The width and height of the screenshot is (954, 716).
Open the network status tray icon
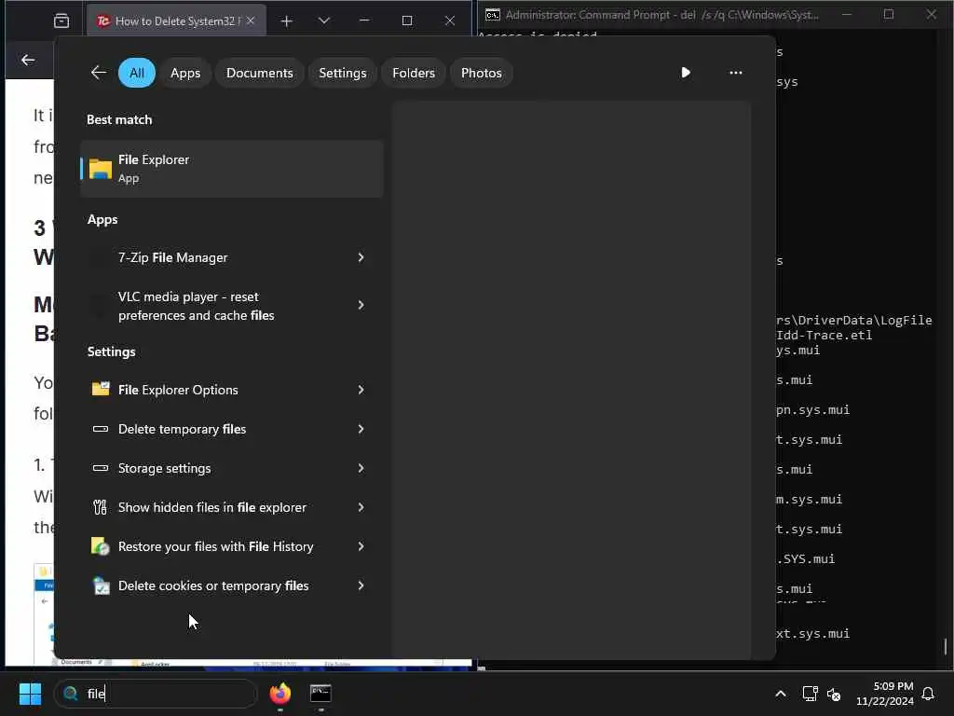pos(810,694)
